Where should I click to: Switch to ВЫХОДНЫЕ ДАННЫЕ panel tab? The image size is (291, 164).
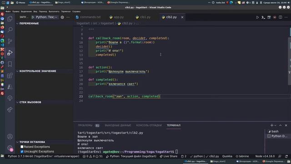tap(118, 125)
